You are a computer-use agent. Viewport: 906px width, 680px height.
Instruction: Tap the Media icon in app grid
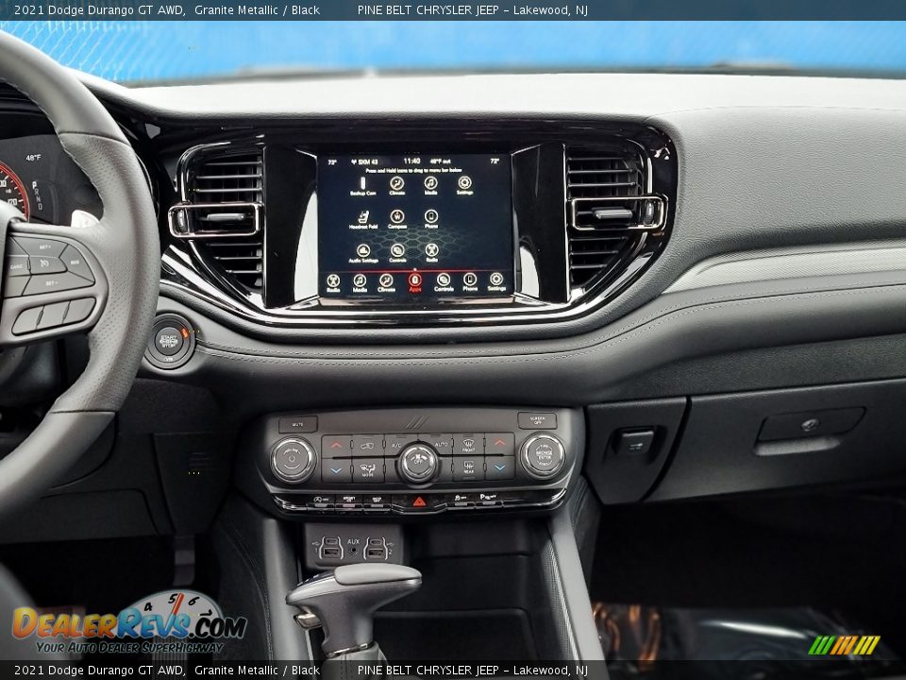[x=431, y=186]
